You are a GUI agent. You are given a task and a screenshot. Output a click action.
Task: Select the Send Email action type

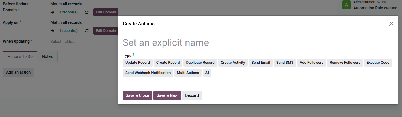[x=260, y=63]
